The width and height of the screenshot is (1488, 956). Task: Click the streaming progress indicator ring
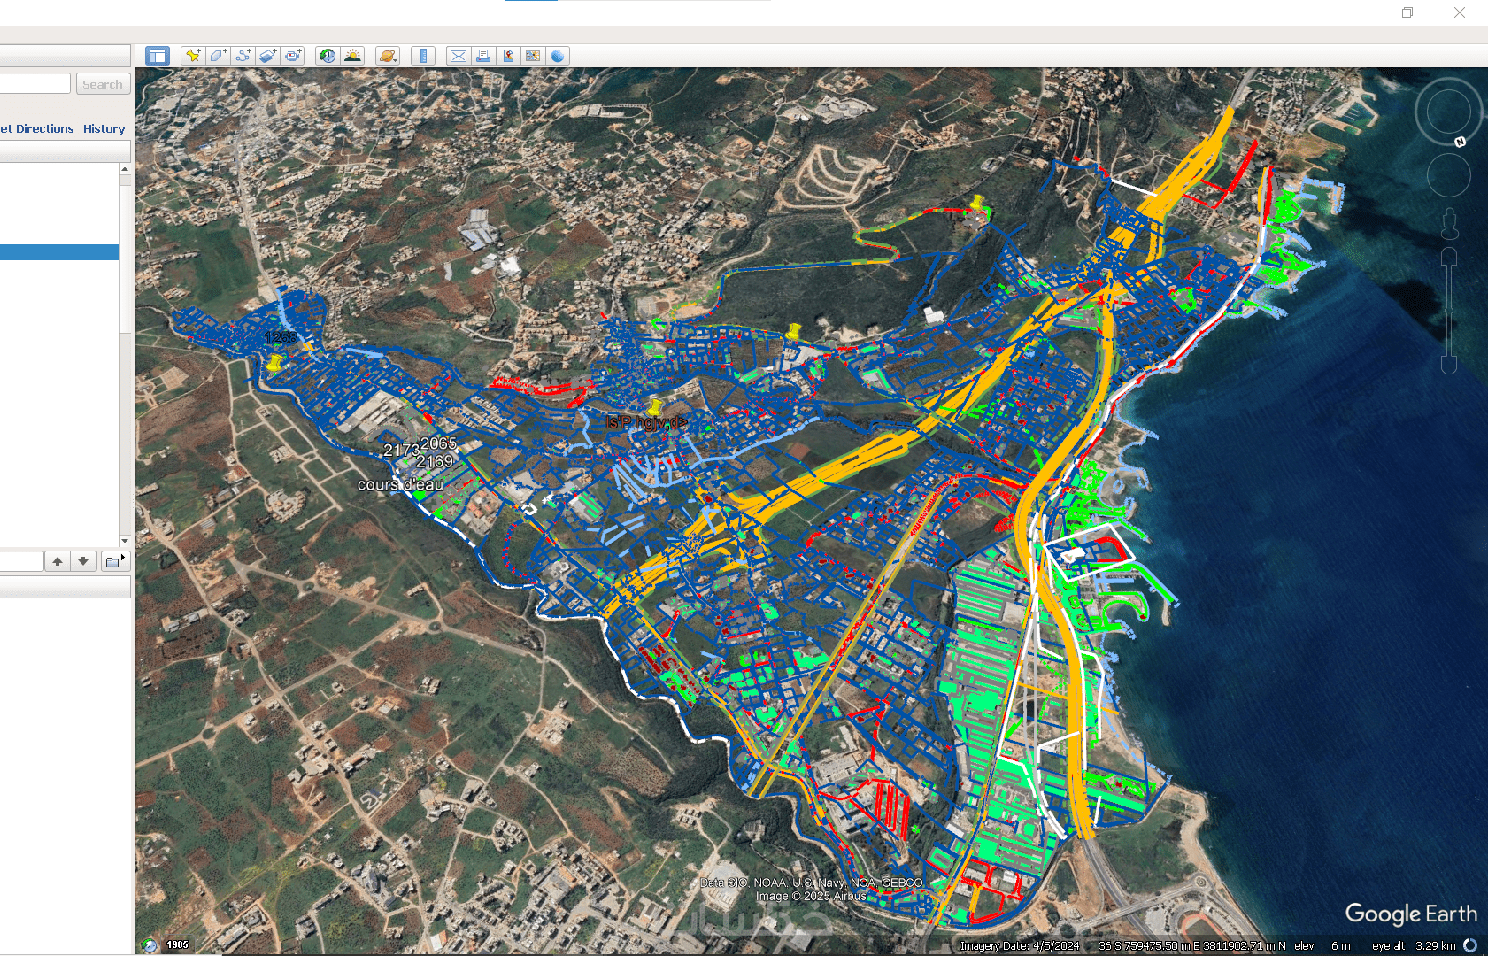(1470, 945)
